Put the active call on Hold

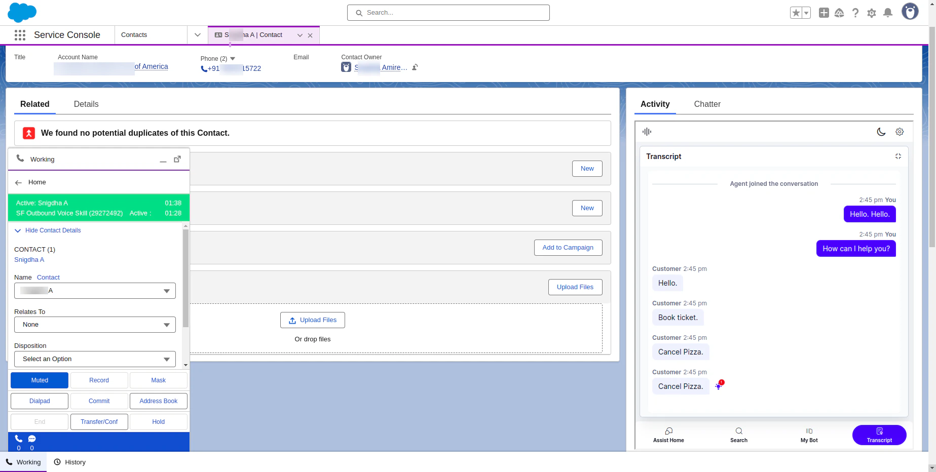pyautogui.click(x=158, y=421)
